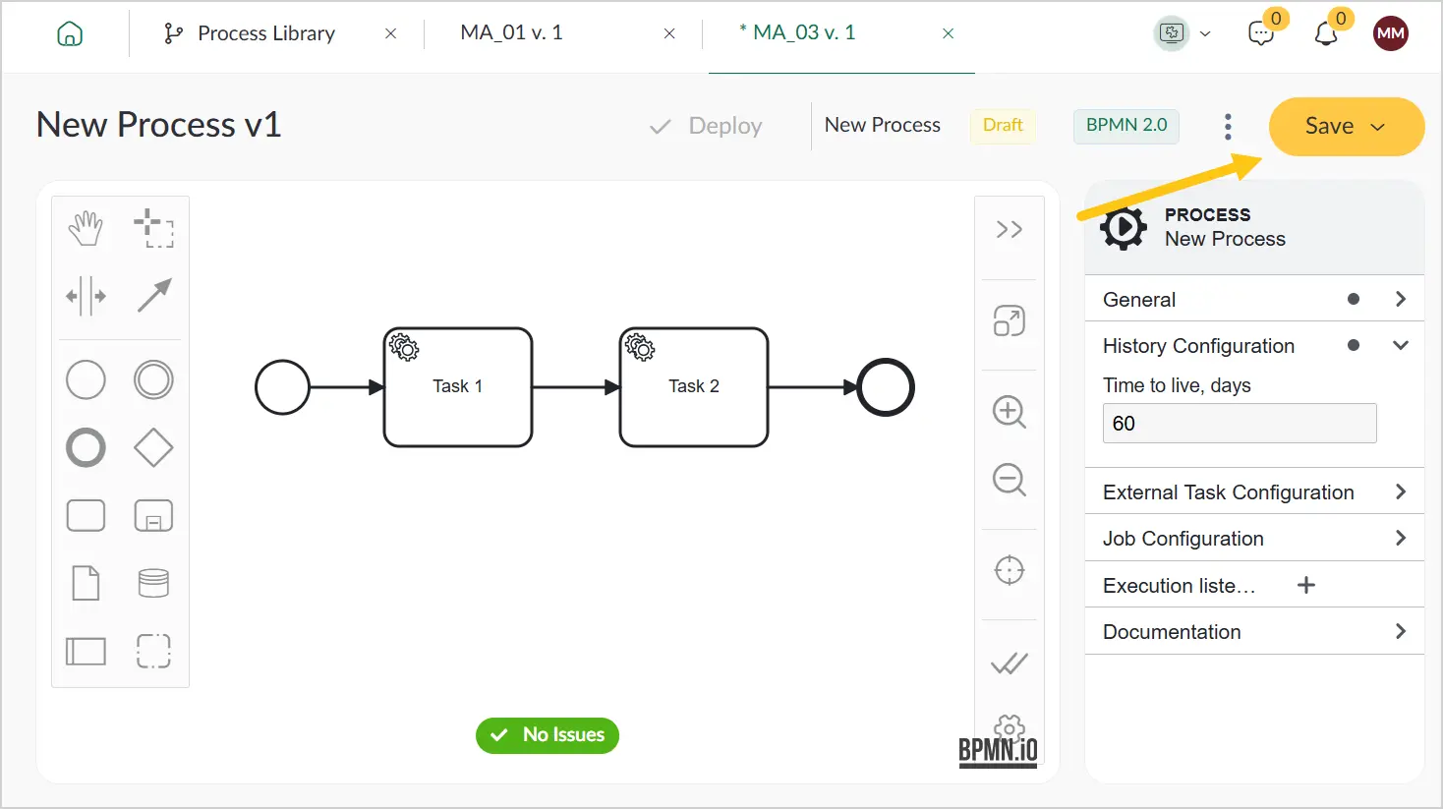This screenshot has width=1443, height=809.
Task: Click the No Issues status badge
Action: (548, 735)
